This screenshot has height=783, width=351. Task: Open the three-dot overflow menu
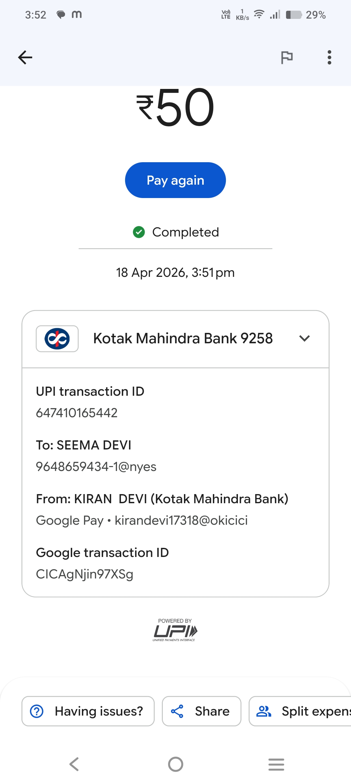click(x=329, y=58)
